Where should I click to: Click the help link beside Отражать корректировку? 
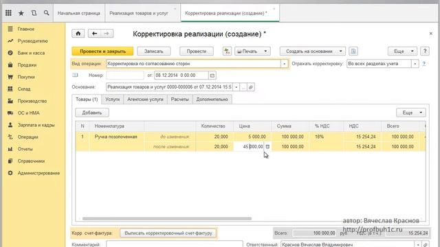[x=424, y=64]
